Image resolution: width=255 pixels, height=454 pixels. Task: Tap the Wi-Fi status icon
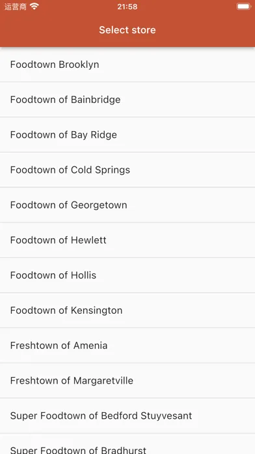coord(34,7)
